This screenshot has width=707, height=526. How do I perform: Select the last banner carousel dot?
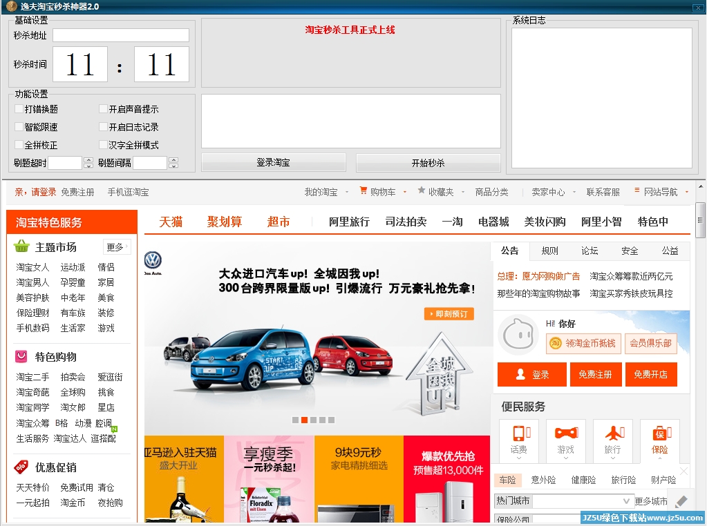click(x=332, y=420)
